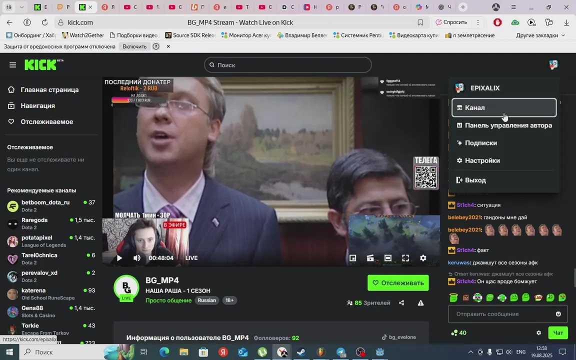The image size is (576, 360).
Task: Open Подписки in the user menu
Action: point(504,143)
